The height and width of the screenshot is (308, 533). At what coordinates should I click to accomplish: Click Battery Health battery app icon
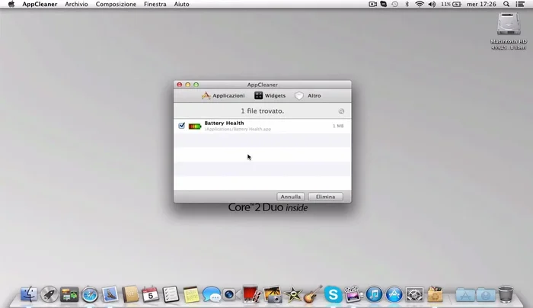pos(195,127)
